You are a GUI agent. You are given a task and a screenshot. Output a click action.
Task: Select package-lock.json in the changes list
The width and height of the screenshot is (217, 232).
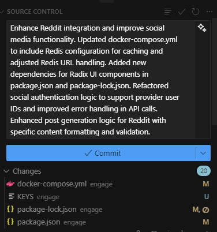[x=47, y=209]
